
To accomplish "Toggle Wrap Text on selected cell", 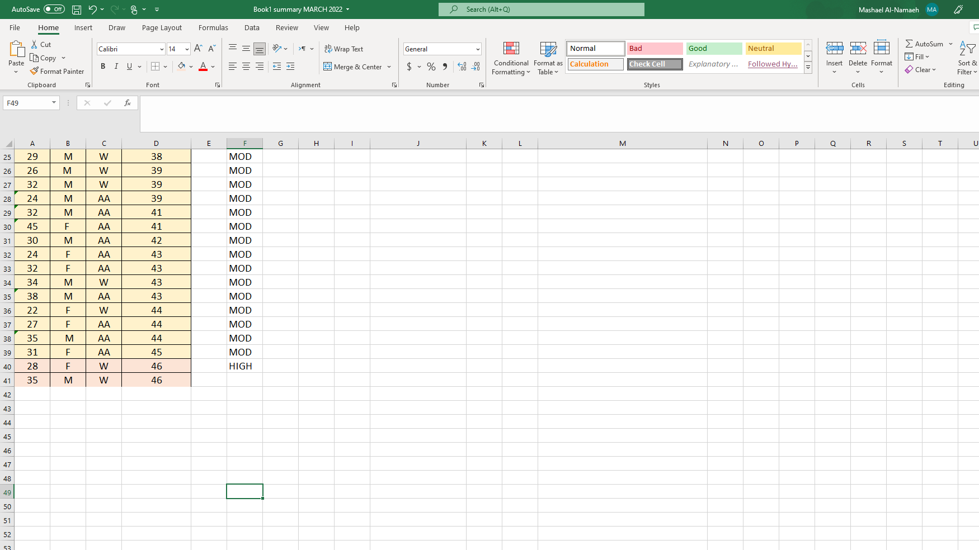I will [x=344, y=49].
